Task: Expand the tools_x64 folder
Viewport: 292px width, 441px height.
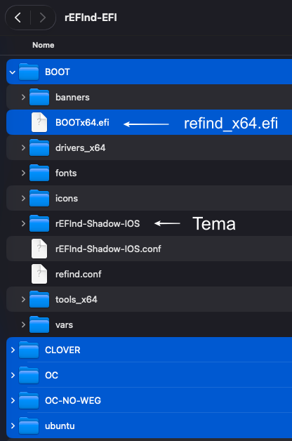Action: (x=23, y=299)
